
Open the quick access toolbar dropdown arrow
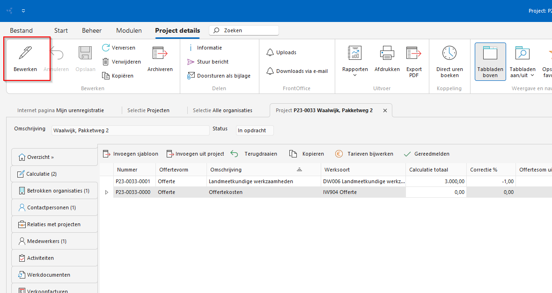pos(23,11)
